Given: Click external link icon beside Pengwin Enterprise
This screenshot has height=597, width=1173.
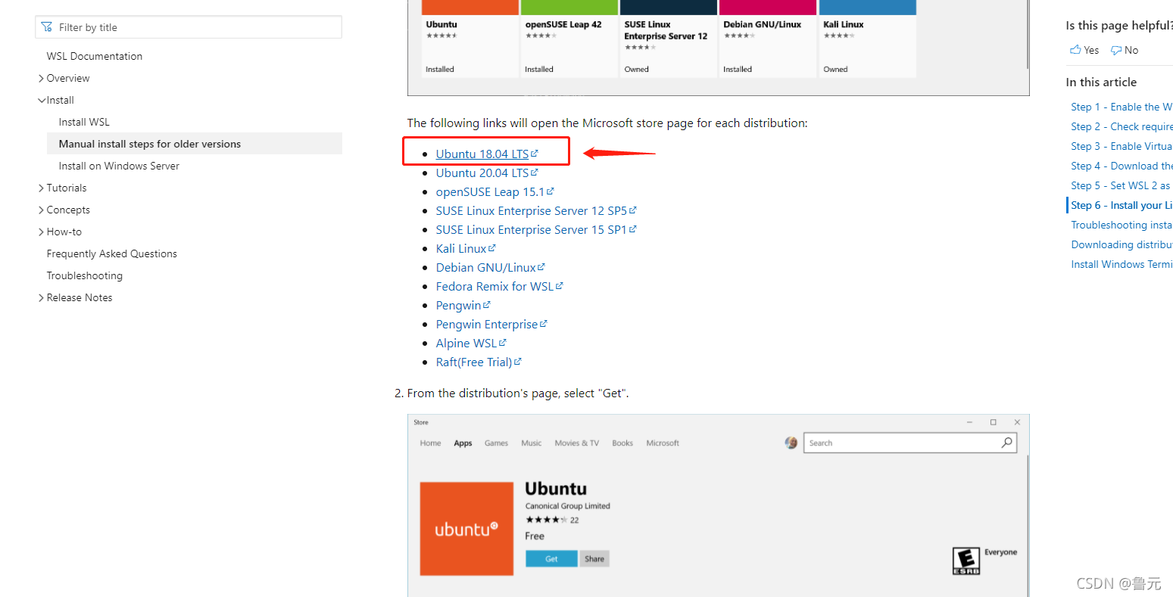Looking at the screenshot, I should pos(544,323).
